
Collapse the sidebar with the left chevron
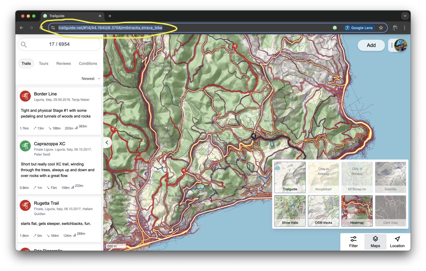tap(107, 142)
